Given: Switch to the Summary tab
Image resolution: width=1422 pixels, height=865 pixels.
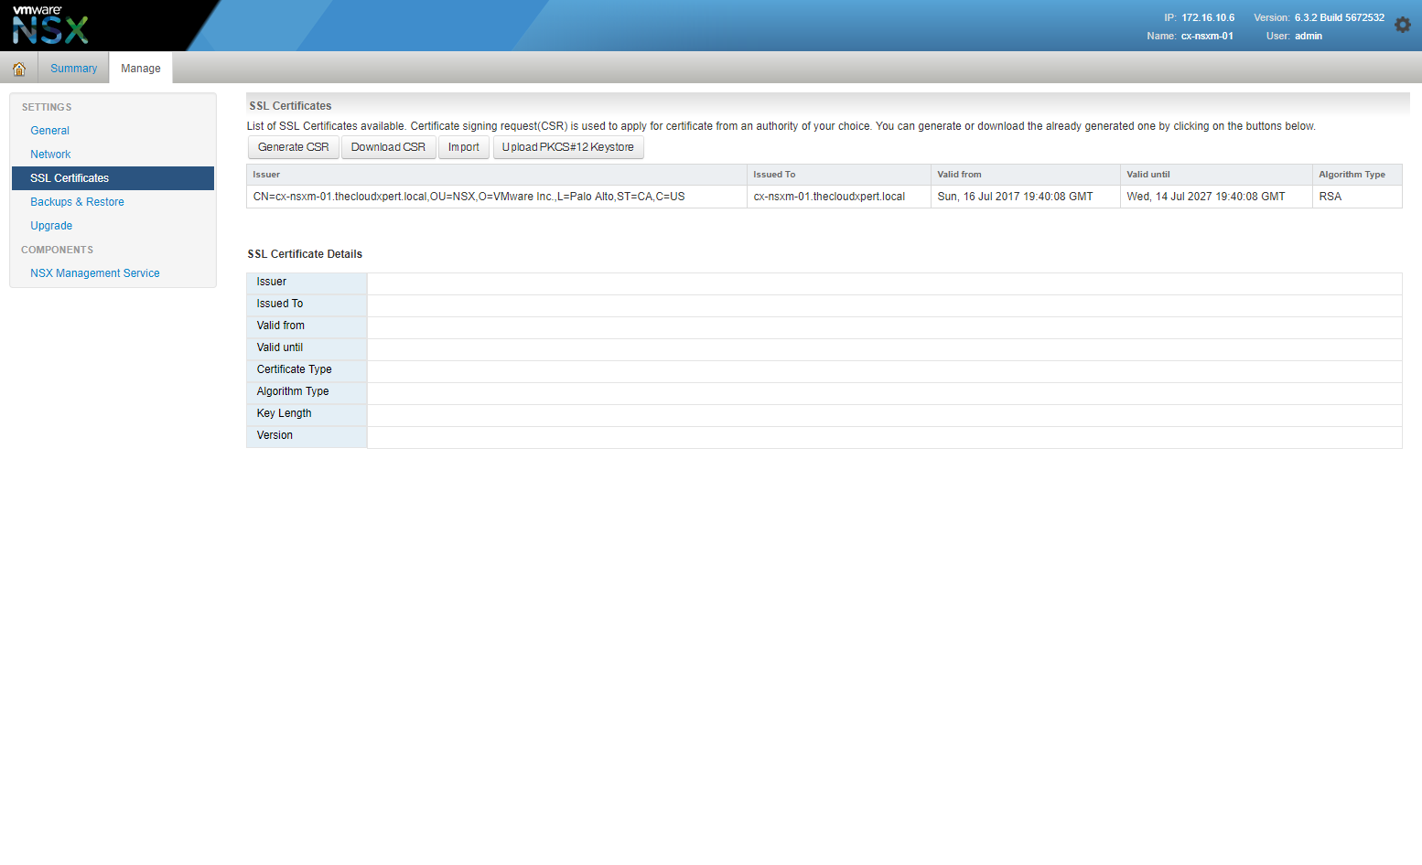Looking at the screenshot, I should click(x=73, y=69).
